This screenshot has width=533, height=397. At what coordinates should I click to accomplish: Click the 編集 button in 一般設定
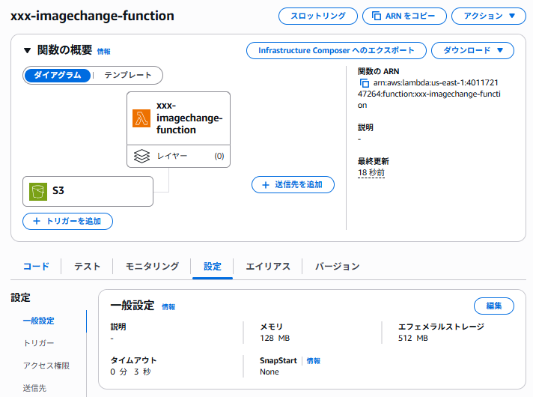click(x=493, y=306)
